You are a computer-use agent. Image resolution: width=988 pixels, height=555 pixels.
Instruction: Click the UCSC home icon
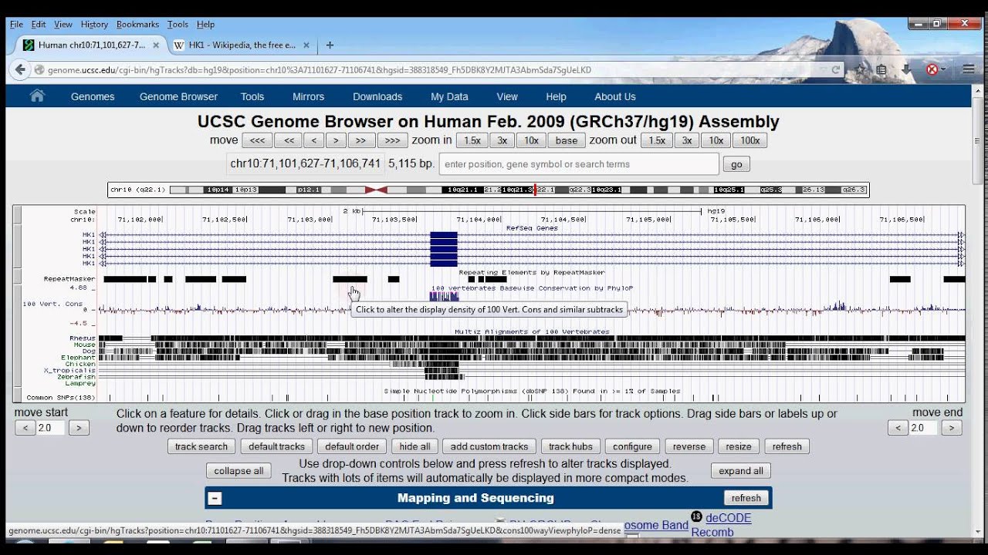pos(37,96)
